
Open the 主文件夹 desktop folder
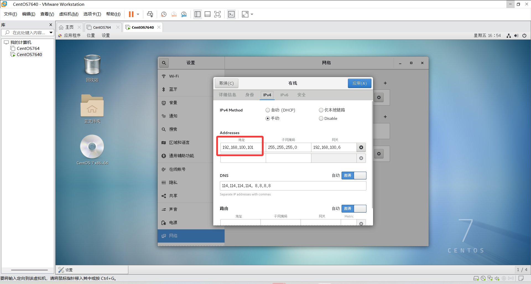[92, 109]
